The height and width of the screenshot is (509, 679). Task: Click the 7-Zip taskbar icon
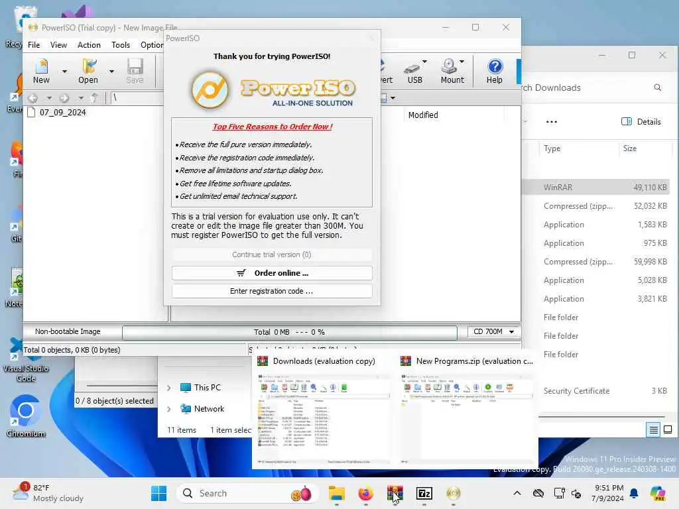click(x=424, y=493)
